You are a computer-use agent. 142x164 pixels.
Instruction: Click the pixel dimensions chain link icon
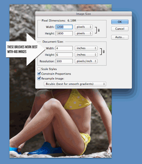tap(99, 30)
